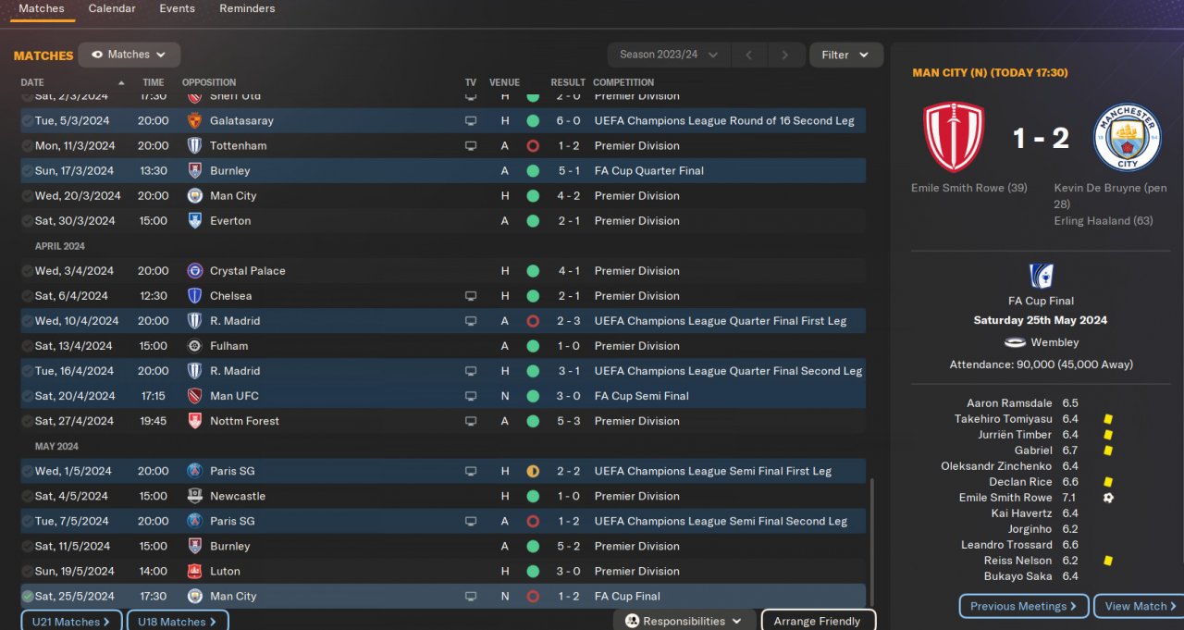Open the Filter dropdown
1184x630 pixels.
845,55
